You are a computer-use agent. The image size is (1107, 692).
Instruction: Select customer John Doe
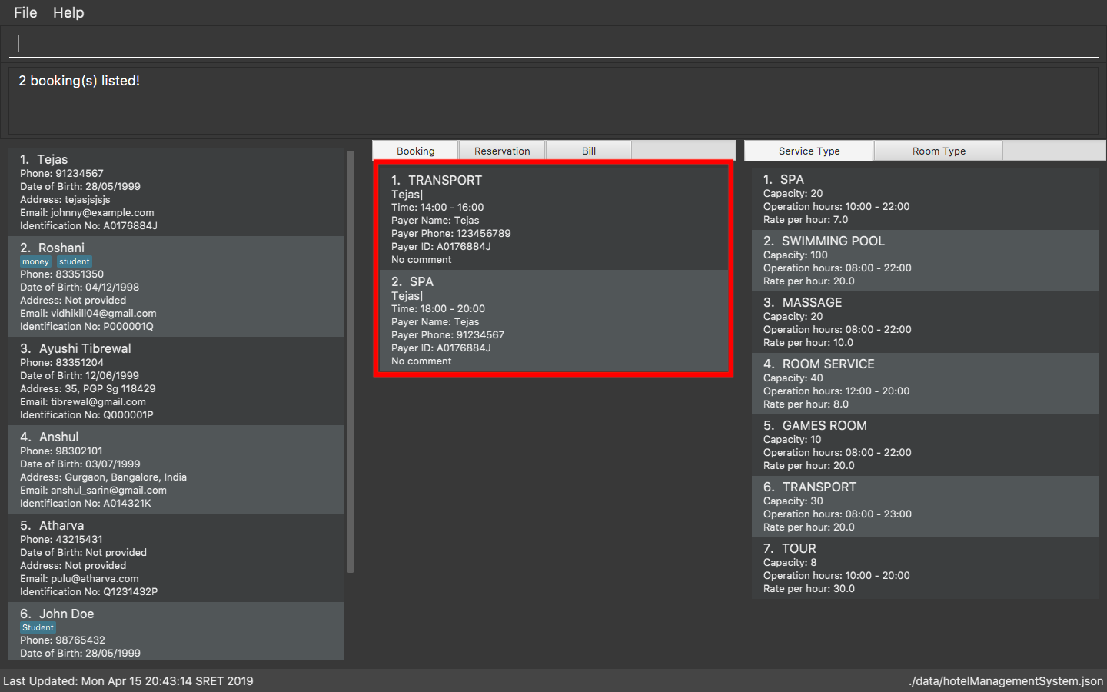coord(176,631)
